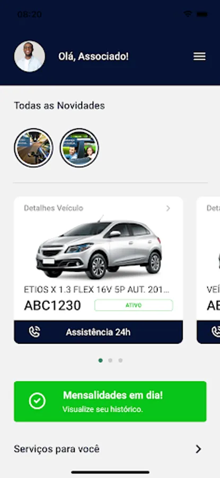Tap the phone icon on Assistência 24h
The image size is (220, 478).
click(34, 332)
